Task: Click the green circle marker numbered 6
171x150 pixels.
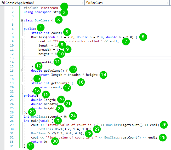Action: click(143, 37)
